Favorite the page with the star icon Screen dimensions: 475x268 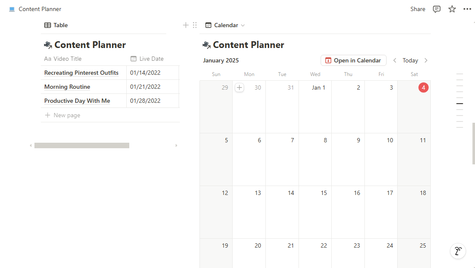(452, 9)
